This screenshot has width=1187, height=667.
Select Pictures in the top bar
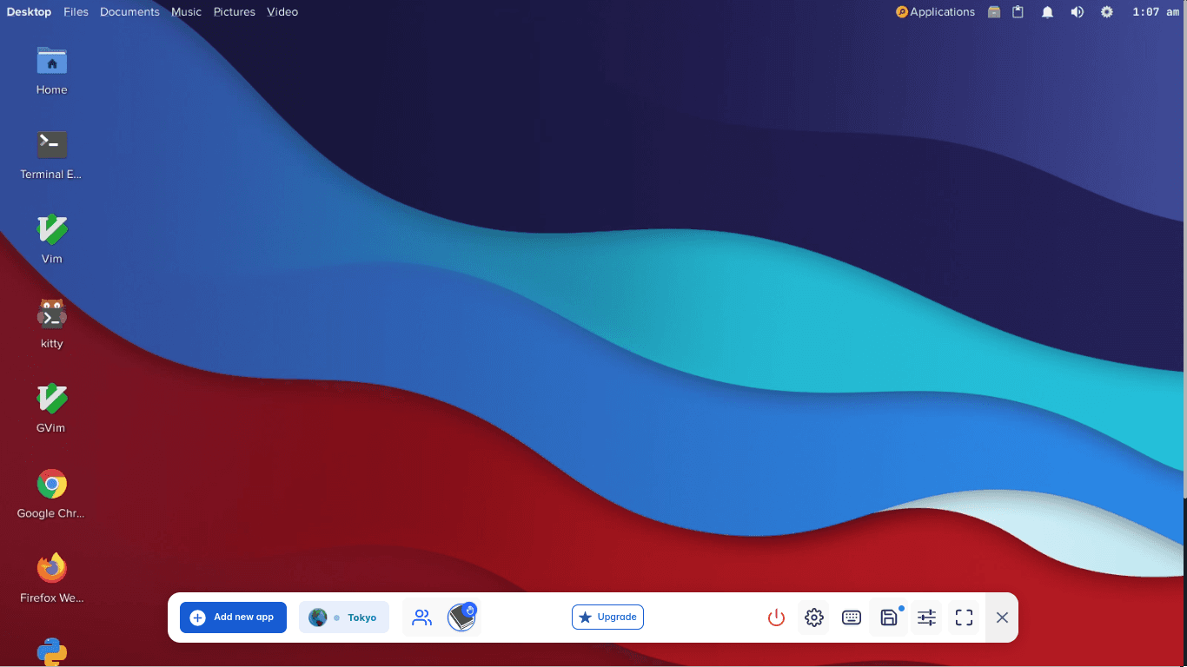pyautogui.click(x=235, y=12)
